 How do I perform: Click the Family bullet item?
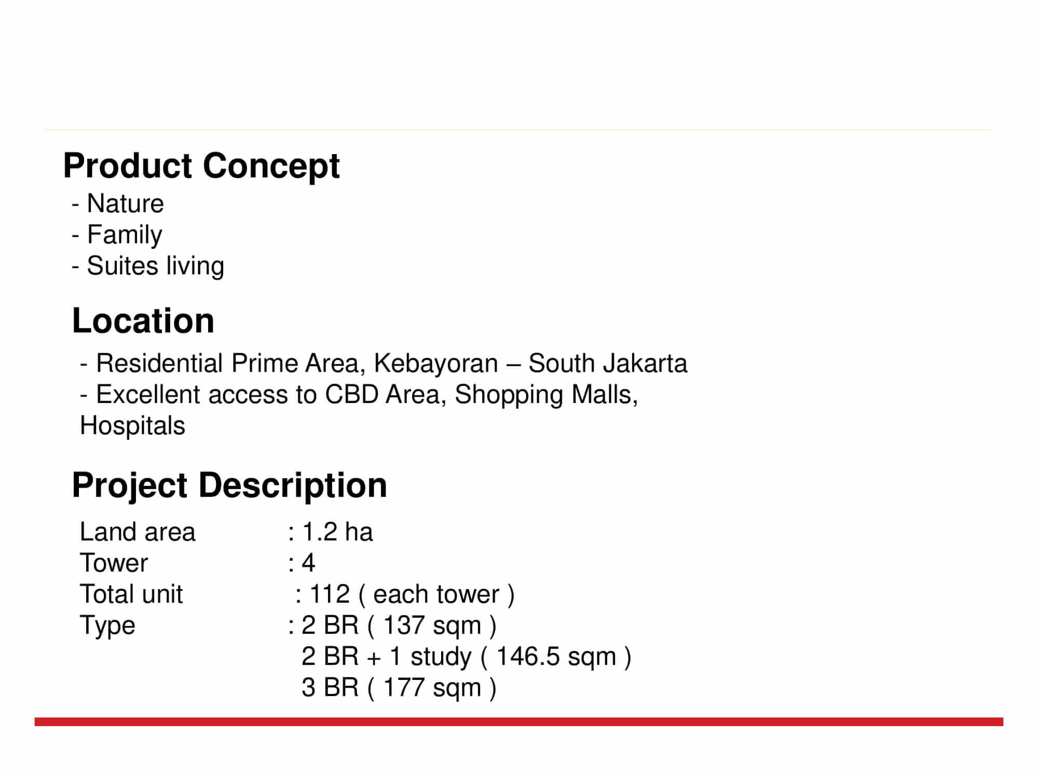[x=124, y=234]
